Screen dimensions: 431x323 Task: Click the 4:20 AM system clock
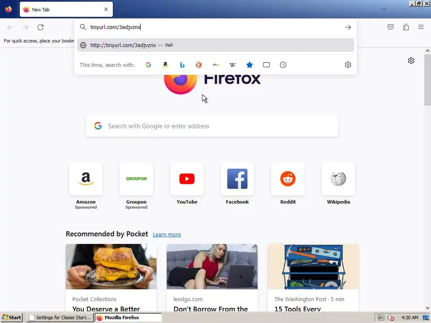410,318
